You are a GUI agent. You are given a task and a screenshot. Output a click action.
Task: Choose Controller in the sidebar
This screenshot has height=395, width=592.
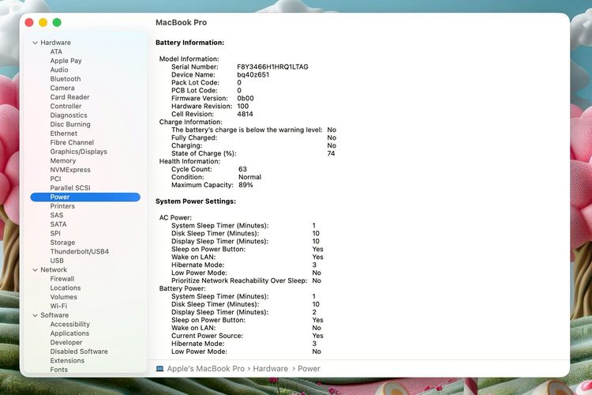(66, 106)
